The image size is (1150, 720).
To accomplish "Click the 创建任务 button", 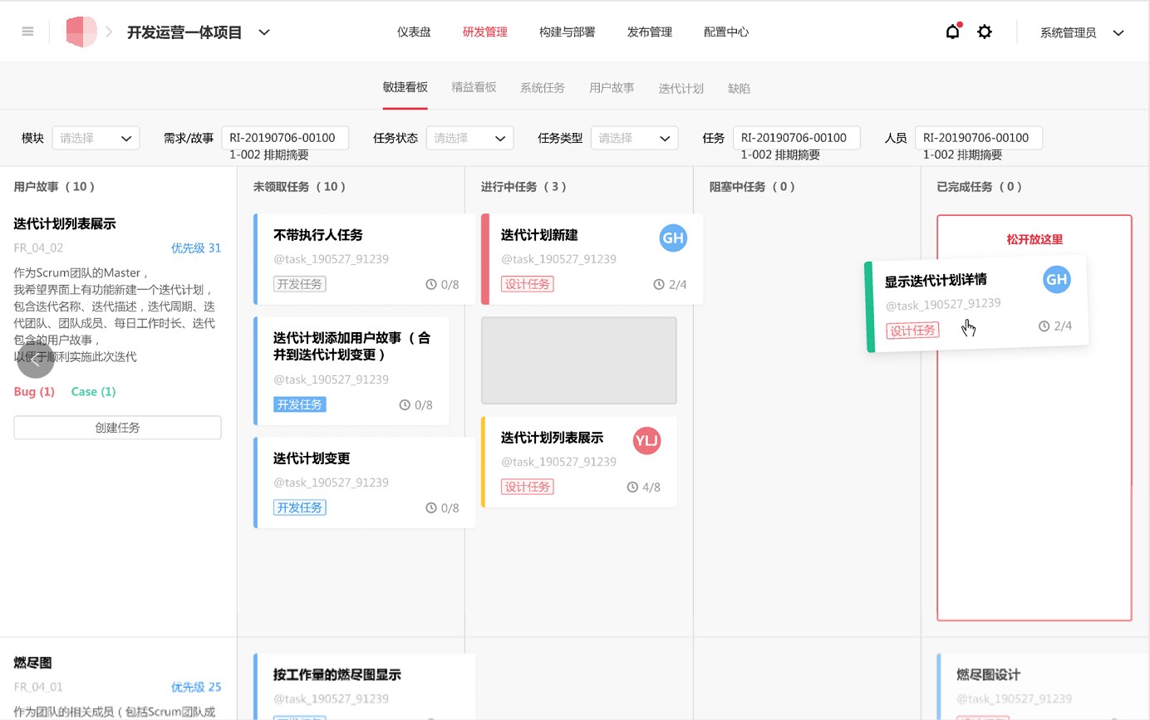I will point(116,427).
